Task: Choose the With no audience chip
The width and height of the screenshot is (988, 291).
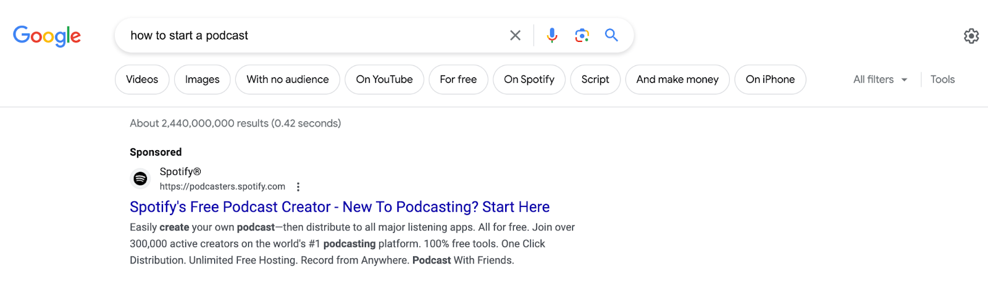Action: (288, 80)
